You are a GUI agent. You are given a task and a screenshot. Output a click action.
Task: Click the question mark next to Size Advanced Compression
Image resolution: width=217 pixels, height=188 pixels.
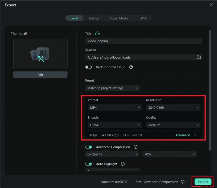[183, 182]
